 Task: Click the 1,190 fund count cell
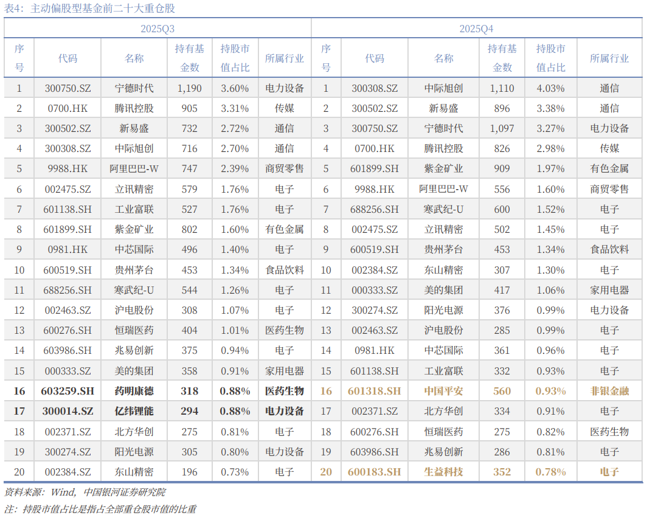tap(189, 88)
